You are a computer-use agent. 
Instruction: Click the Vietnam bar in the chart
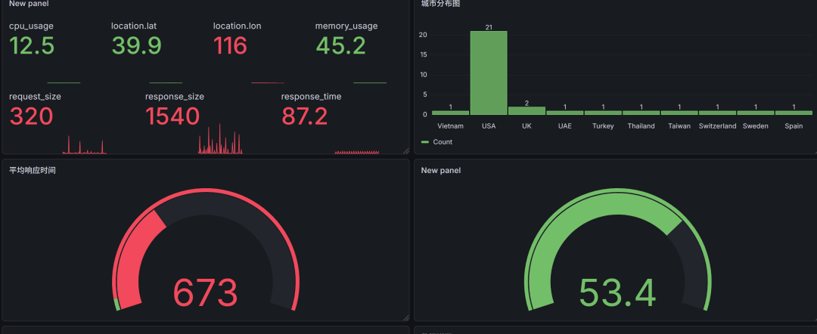[451, 113]
